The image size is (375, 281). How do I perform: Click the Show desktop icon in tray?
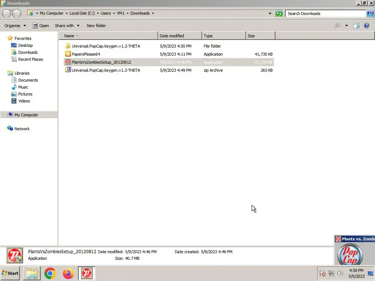point(371,273)
